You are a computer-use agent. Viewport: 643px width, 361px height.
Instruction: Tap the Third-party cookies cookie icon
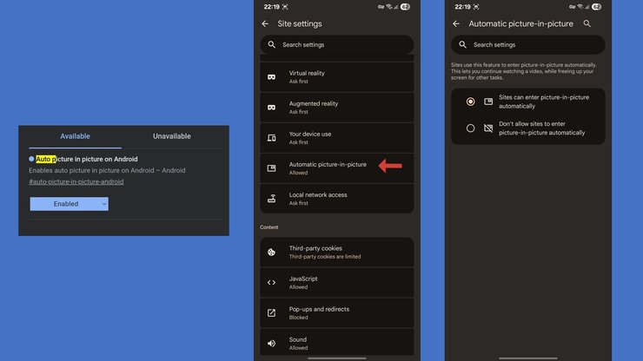click(271, 253)
